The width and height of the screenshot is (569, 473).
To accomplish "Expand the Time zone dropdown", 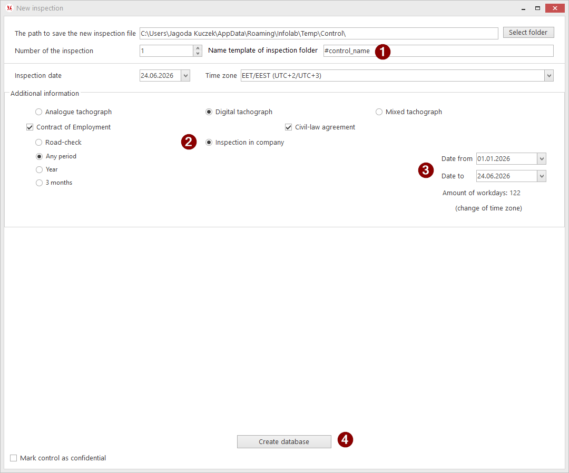I will coord(548,75).
